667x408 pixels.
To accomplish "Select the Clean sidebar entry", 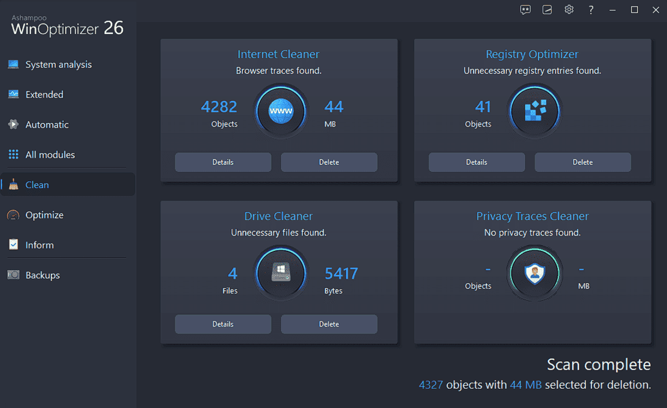I will (68, 185).
